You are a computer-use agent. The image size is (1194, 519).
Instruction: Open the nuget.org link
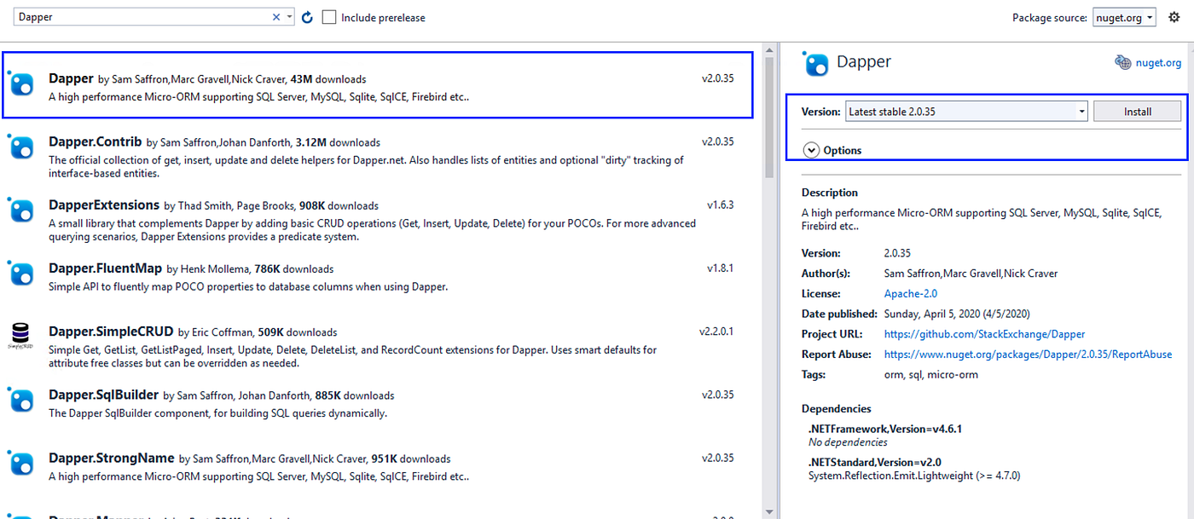pyautogui.click(x=1158, y=62)
